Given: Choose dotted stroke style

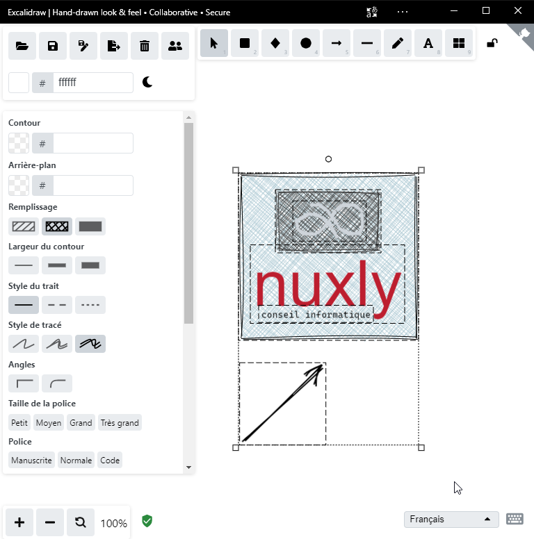Looking at the screenshot, I should [90, 305].
